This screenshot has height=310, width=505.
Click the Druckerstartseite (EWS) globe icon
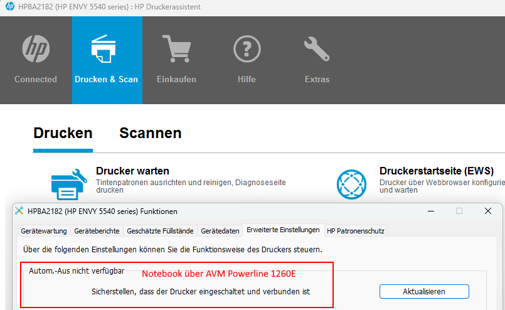(352, 184)
